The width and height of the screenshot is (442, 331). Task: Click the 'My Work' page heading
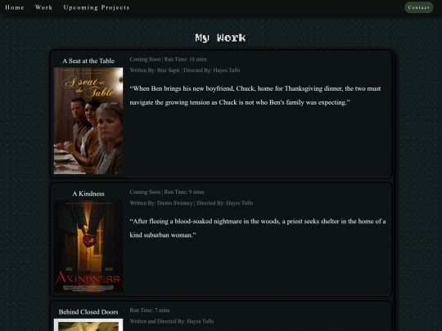(220, 38)
